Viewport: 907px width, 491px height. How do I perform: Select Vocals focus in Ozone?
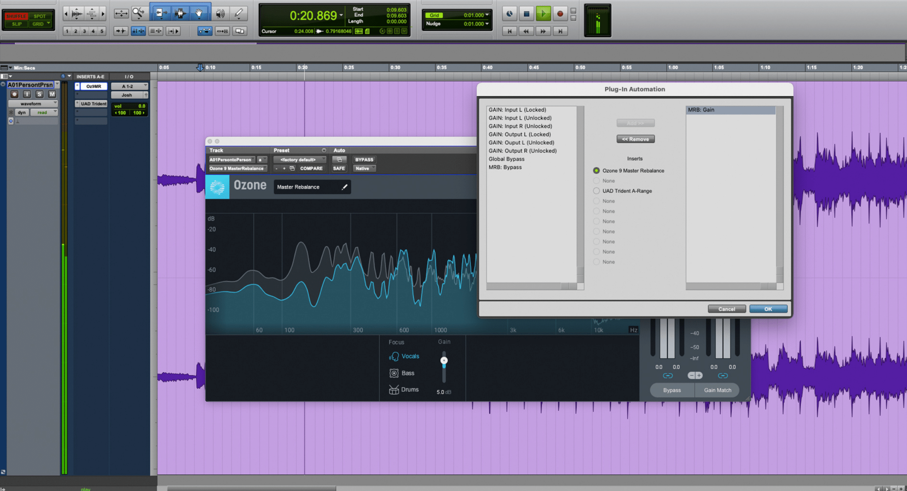coord(404,356)
